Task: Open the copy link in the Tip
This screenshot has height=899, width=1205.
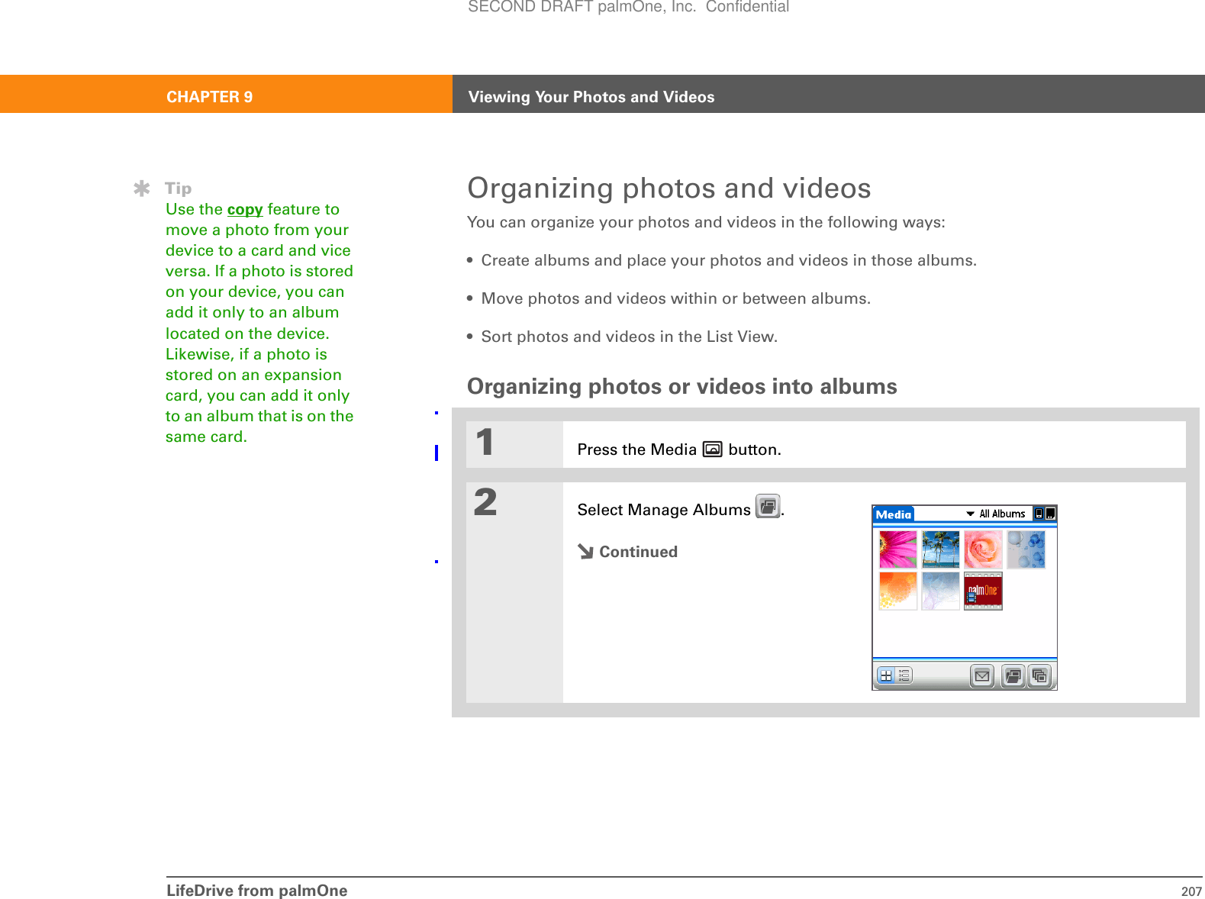Action: [x=245, y=209]
